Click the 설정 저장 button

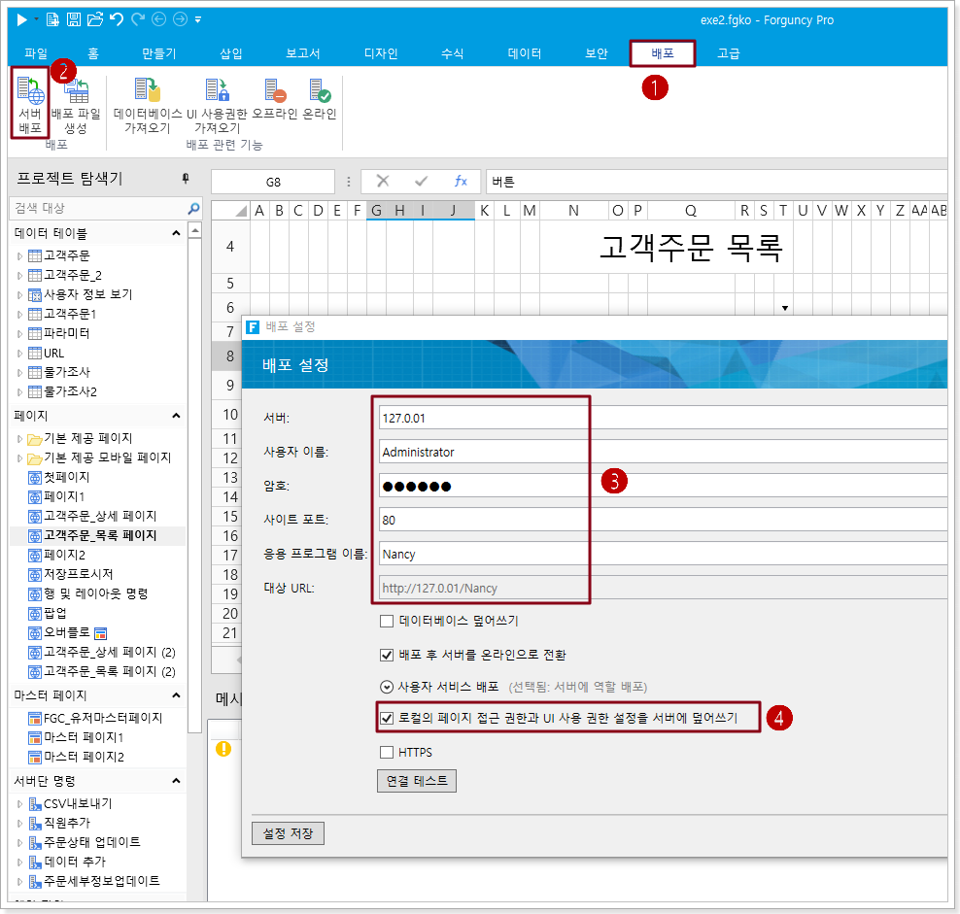pyautogui.click(x=288, y=833)
